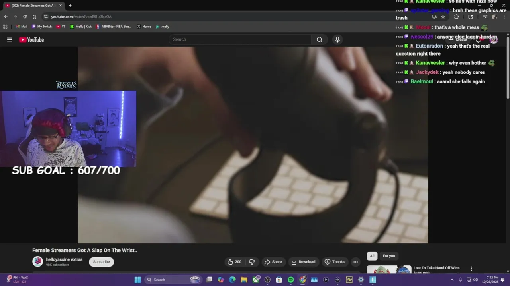Activate voice search microphone
Image resolution: width=510 pixels, height=286 pixels.
point(337,39)
